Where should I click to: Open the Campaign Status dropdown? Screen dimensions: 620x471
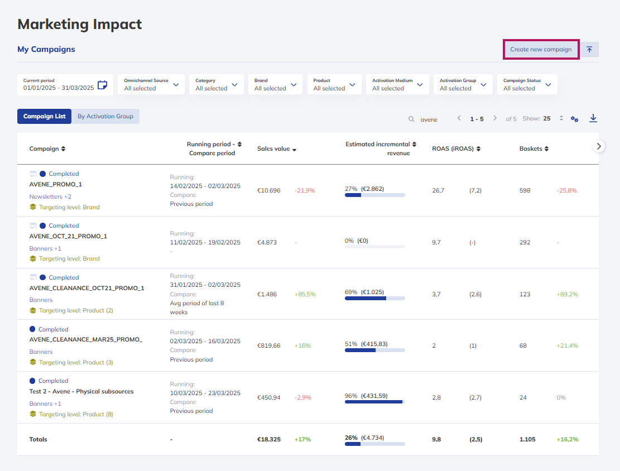click(527, 84)
